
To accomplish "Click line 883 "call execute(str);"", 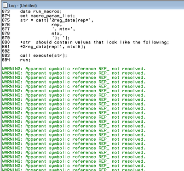I will (34, 55).
